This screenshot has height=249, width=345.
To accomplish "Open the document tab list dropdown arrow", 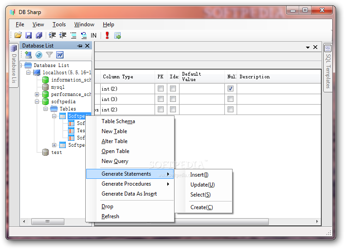I will point(308,47).
